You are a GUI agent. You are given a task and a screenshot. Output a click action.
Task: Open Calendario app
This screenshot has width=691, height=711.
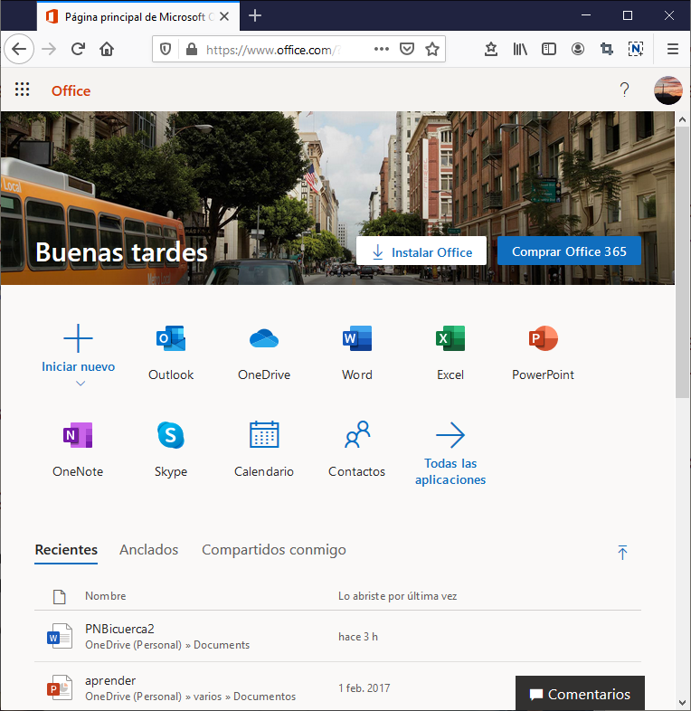click(264, 450)
